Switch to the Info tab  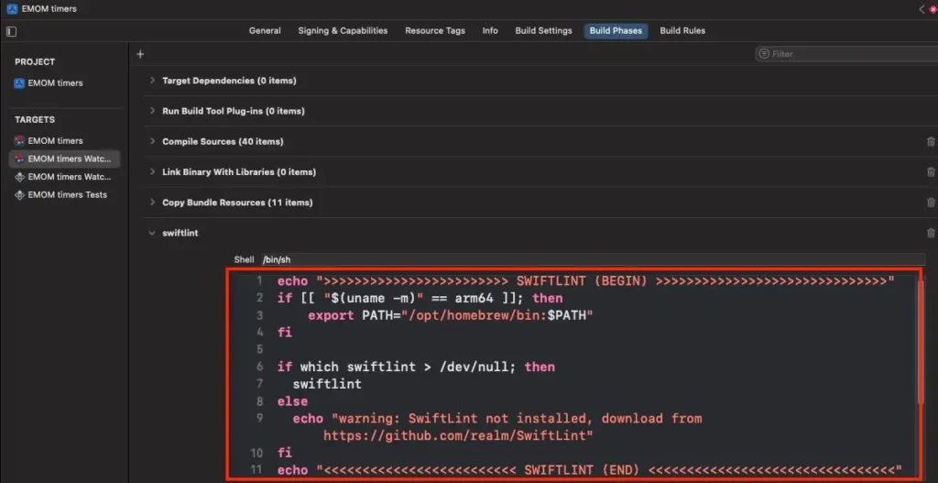coord(490,30)
